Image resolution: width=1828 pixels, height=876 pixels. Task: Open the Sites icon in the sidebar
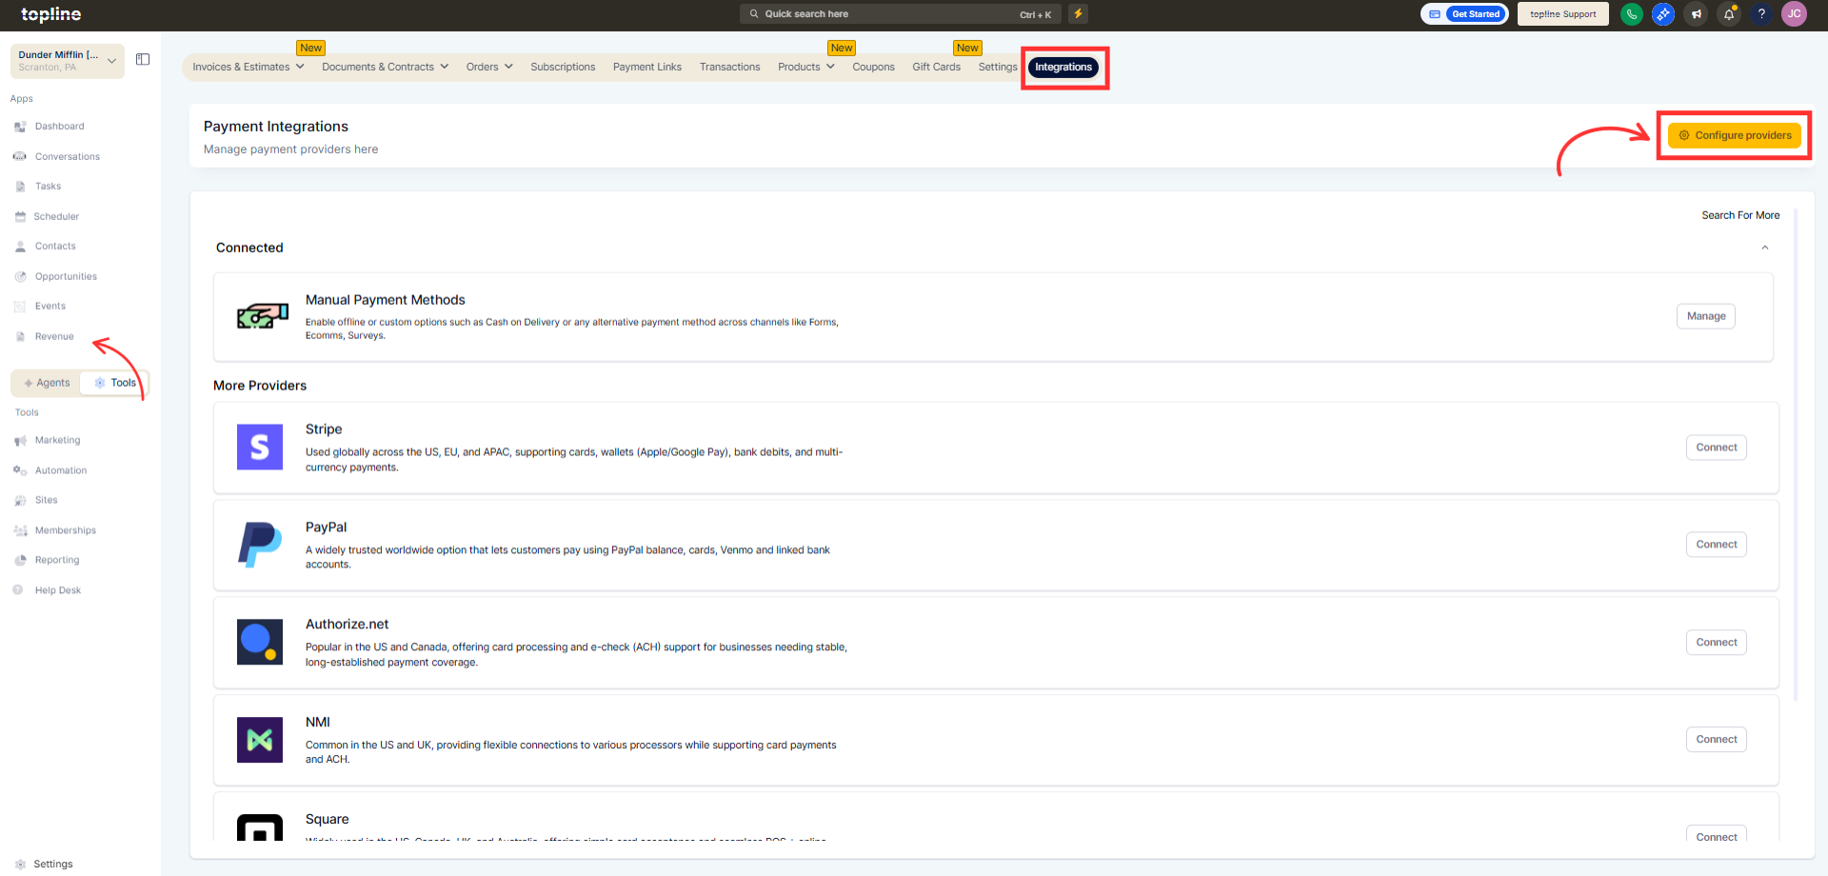click(x=20, y=501)
